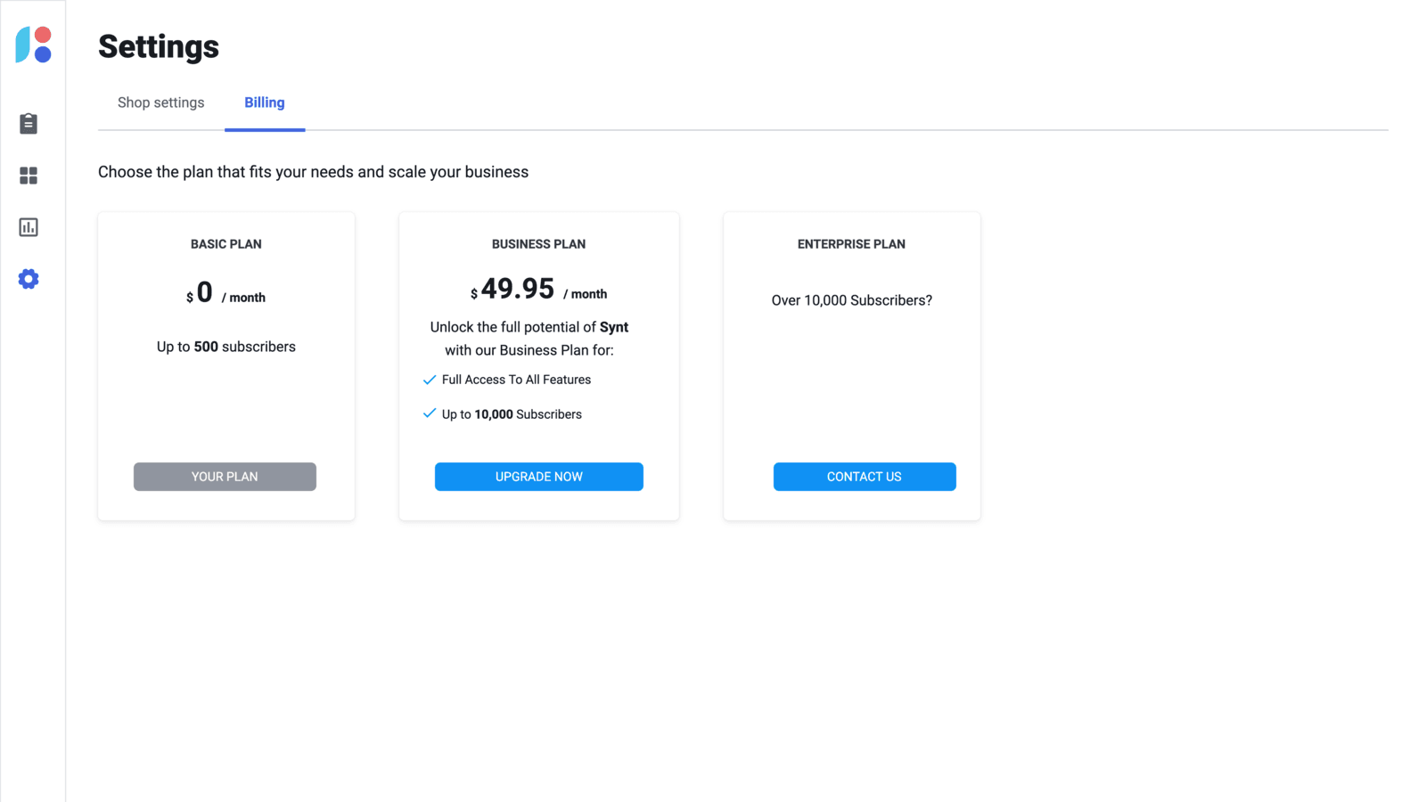The height and width of the screenshot is (802, 1426).
Task: Click the Synt logo in the sidebar
Action: point(34,45)
